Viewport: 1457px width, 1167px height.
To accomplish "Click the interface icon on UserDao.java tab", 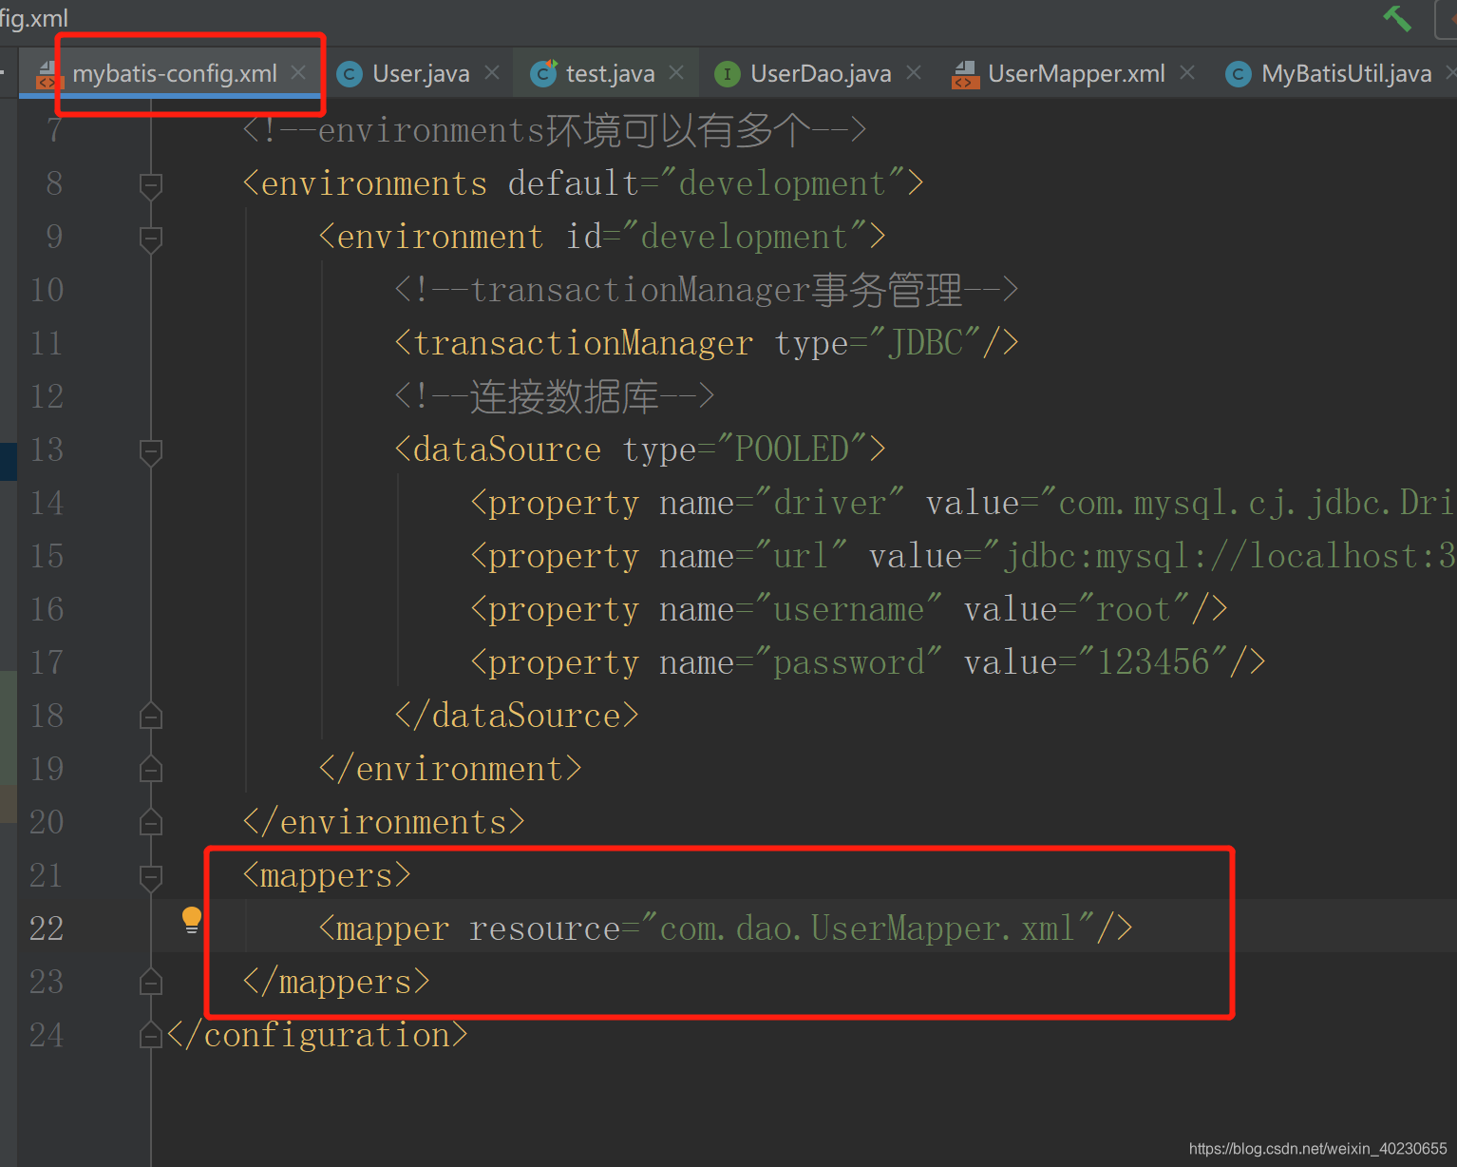I will (728, 74).
